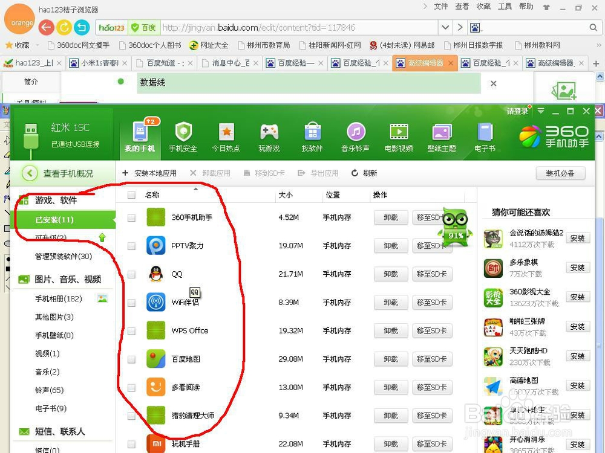Move WPS Office with 移至SD卡 button
This screenshot has width=605, height=453.
tap(432, 331)
